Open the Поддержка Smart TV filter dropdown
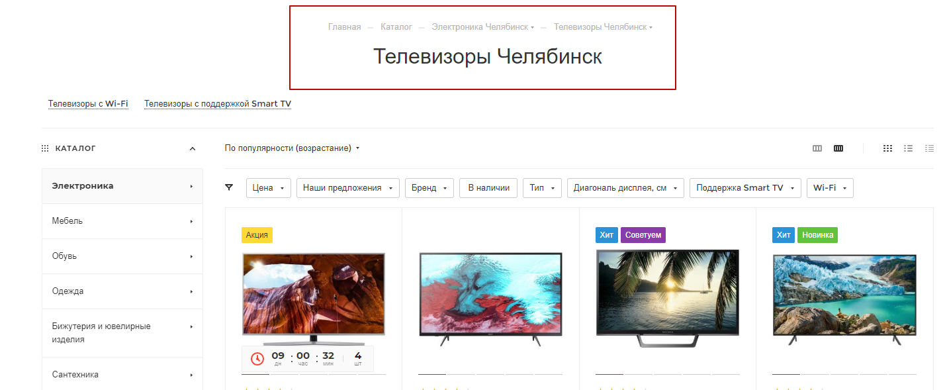The image size is (945, 390). (745, 188)
